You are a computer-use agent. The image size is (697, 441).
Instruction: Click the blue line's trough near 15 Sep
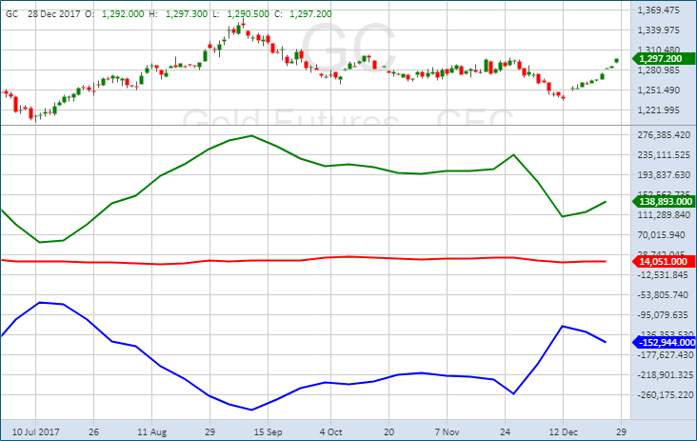(x=251, y=410)
